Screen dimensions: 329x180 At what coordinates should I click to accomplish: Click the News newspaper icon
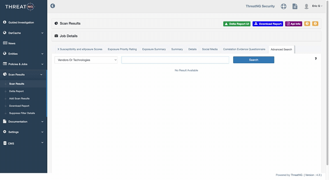[x=5, y=43]
